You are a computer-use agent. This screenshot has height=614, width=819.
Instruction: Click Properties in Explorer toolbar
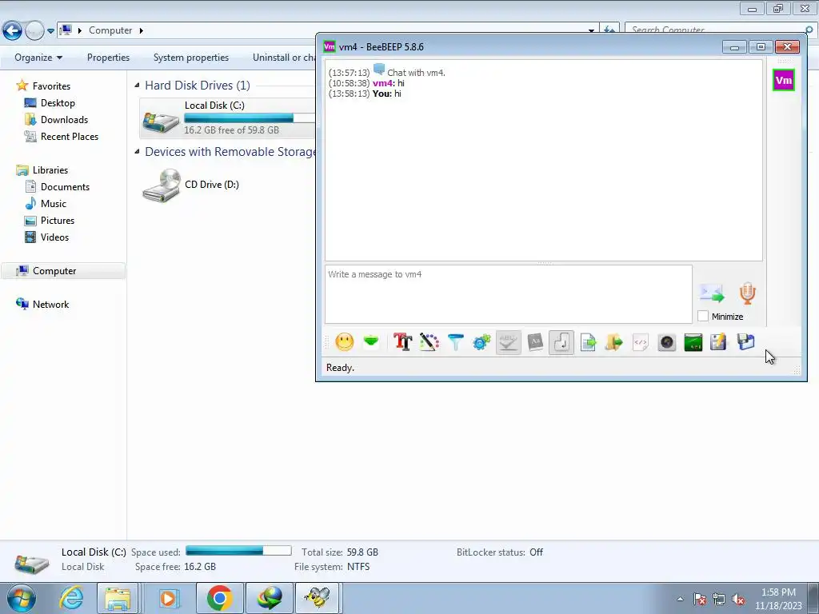click(108, 58)
